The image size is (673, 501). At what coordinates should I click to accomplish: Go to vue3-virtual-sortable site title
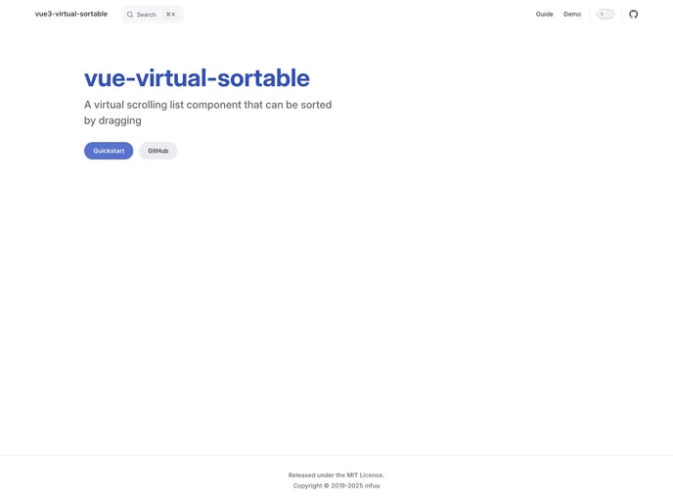point(71,14)
